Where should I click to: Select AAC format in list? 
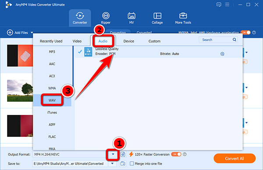point(52,64)
